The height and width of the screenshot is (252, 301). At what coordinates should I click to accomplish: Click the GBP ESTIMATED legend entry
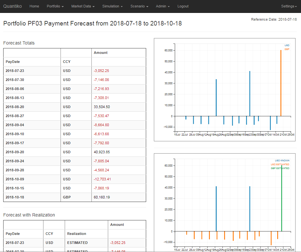[x=280, y=168]
